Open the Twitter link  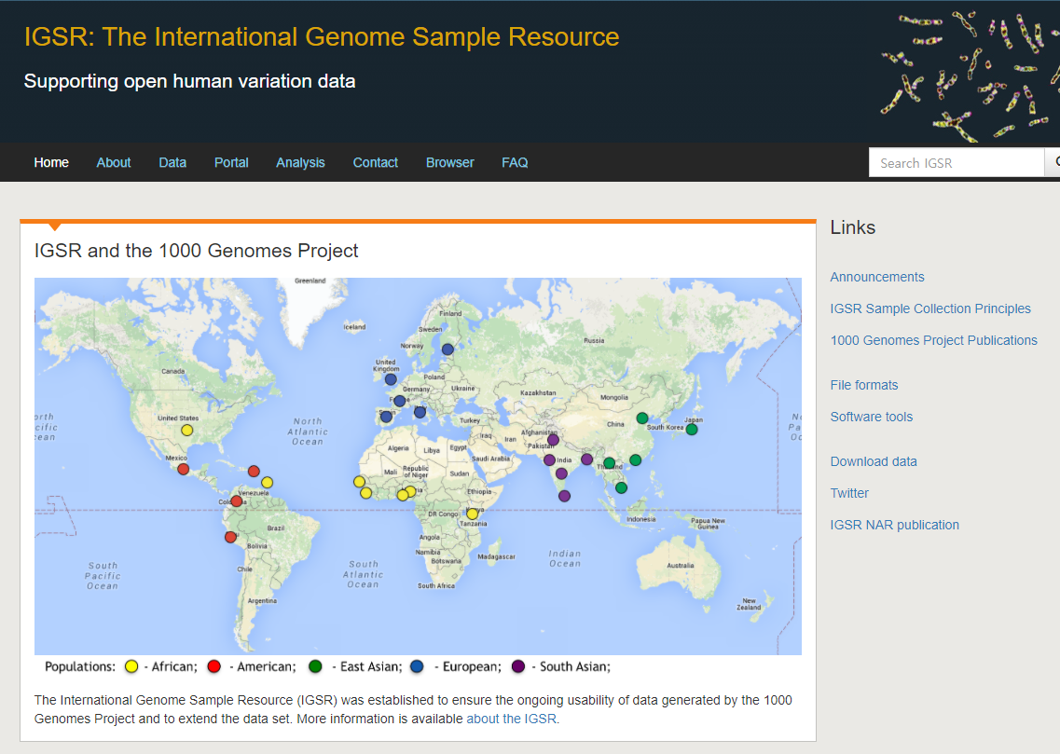849,493
